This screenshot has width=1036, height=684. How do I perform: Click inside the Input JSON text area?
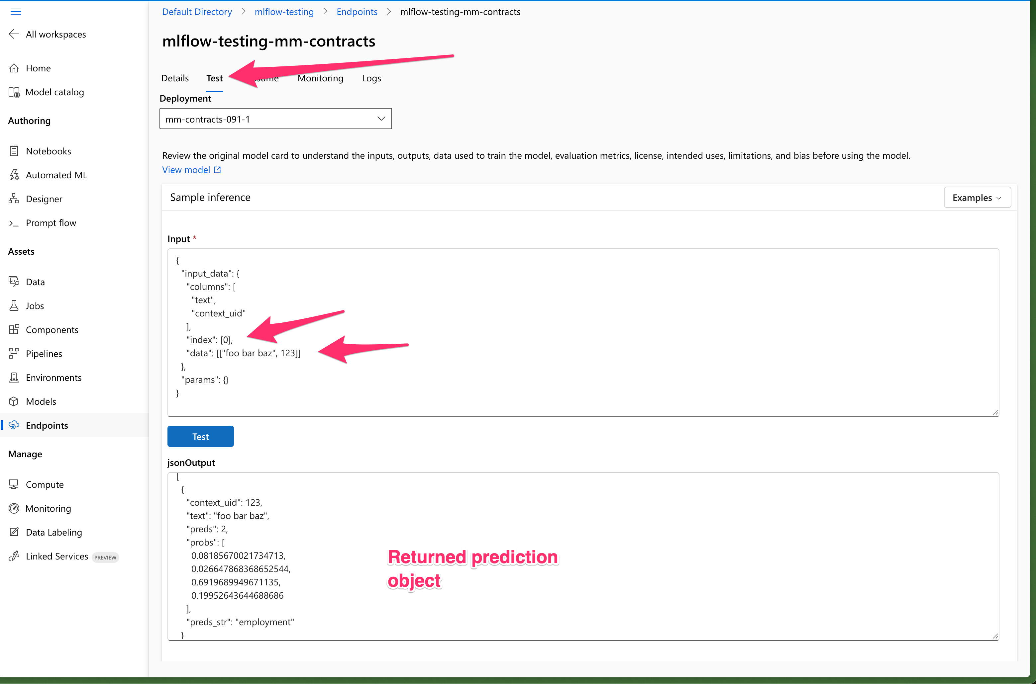(583, 332)
